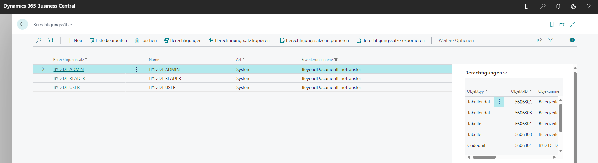Toggle the FactBox info pane icon
Screen dimensions: 598x163
[x=572, y=40]
